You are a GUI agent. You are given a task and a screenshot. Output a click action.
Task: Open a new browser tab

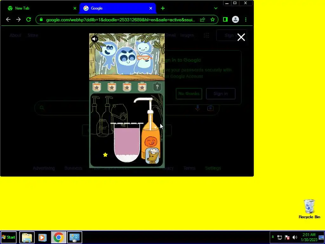pos(163,8)
